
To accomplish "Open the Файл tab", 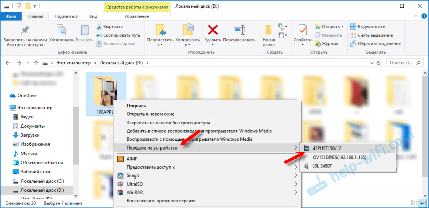I will pos(11,16).
